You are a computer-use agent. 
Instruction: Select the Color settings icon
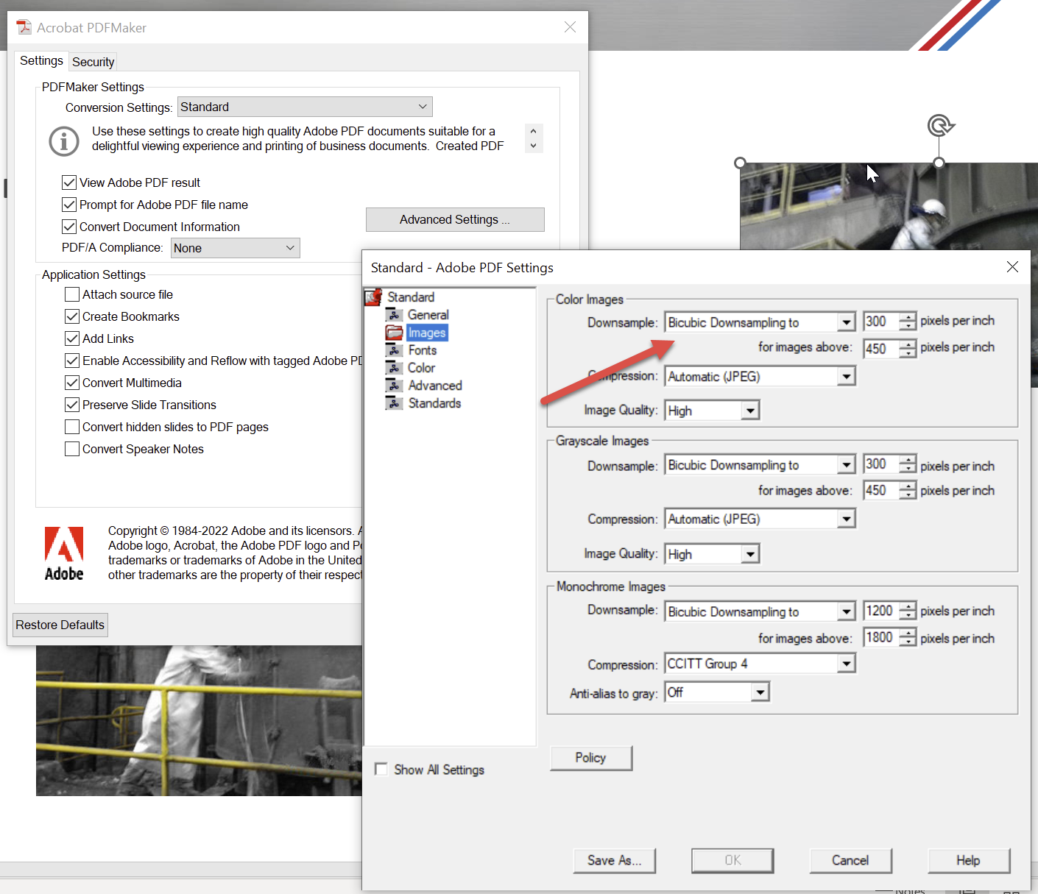click(395, 367)
